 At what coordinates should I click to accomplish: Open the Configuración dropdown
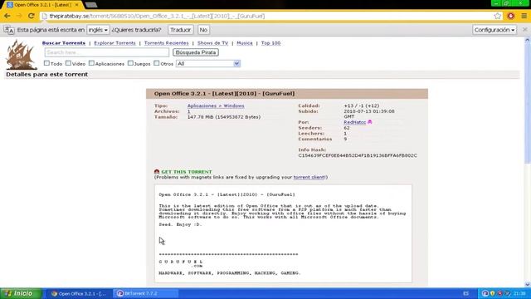click(x=494, y=30)
